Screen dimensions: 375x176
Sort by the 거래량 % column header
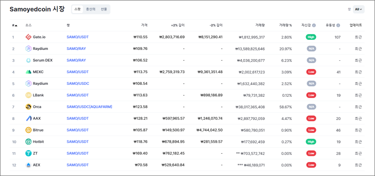(285, 25)
